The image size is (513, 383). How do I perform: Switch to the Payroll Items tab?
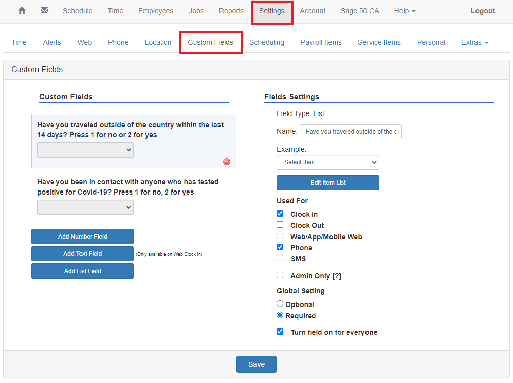[x=321, y=42]
